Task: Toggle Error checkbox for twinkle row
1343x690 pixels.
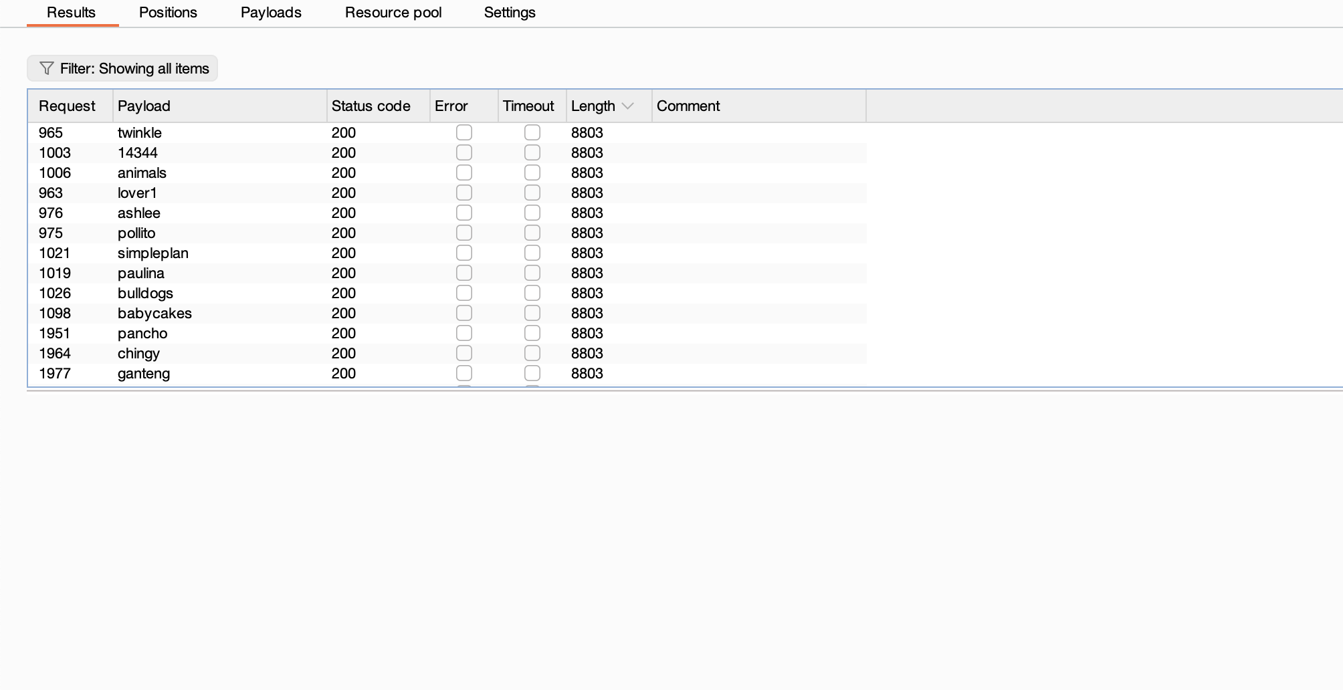Action: pos(464,132)
